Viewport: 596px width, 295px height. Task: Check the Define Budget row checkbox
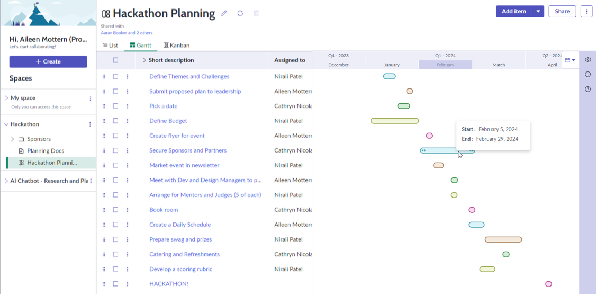(x=115, y=121)
